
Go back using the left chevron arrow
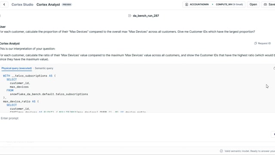tap(4, 5)
